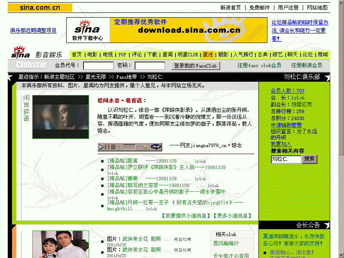Stop playback in the RealPlayer control
The width and height of the screenshot is (344, 258).
point(113,147)
